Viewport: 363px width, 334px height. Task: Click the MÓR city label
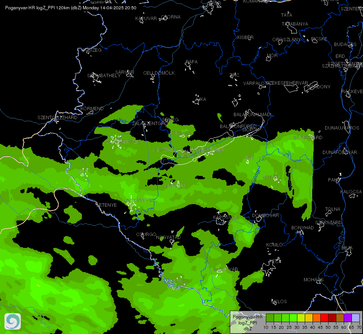(x=272, y=56)
